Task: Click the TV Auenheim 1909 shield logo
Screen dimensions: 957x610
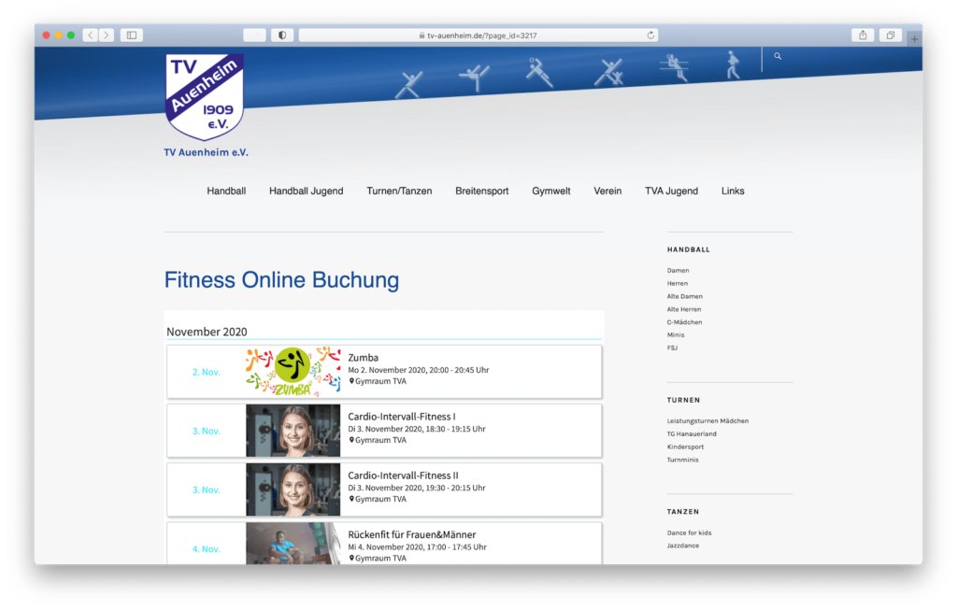Action: pos(205,96)
